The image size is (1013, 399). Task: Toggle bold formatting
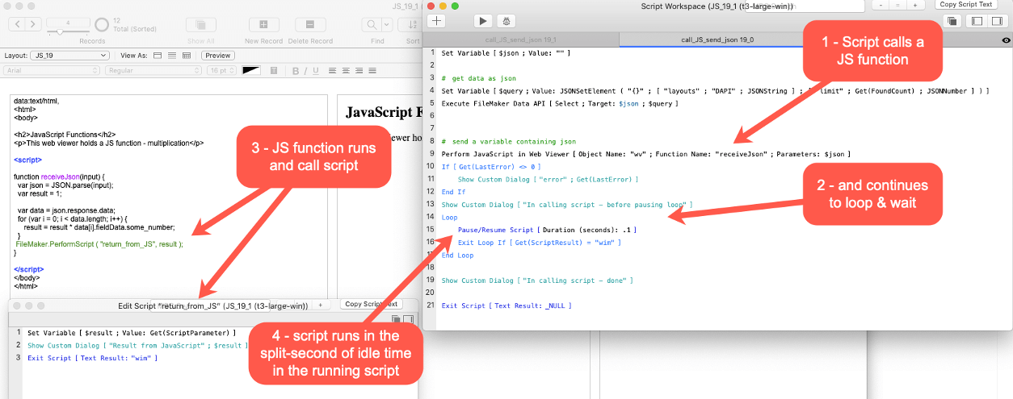[296, 71]
